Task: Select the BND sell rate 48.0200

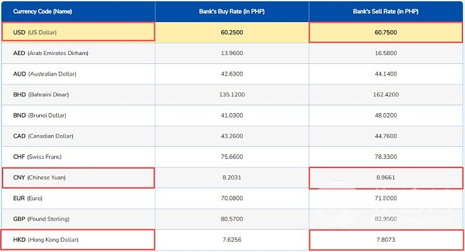Action: point(386,115)
